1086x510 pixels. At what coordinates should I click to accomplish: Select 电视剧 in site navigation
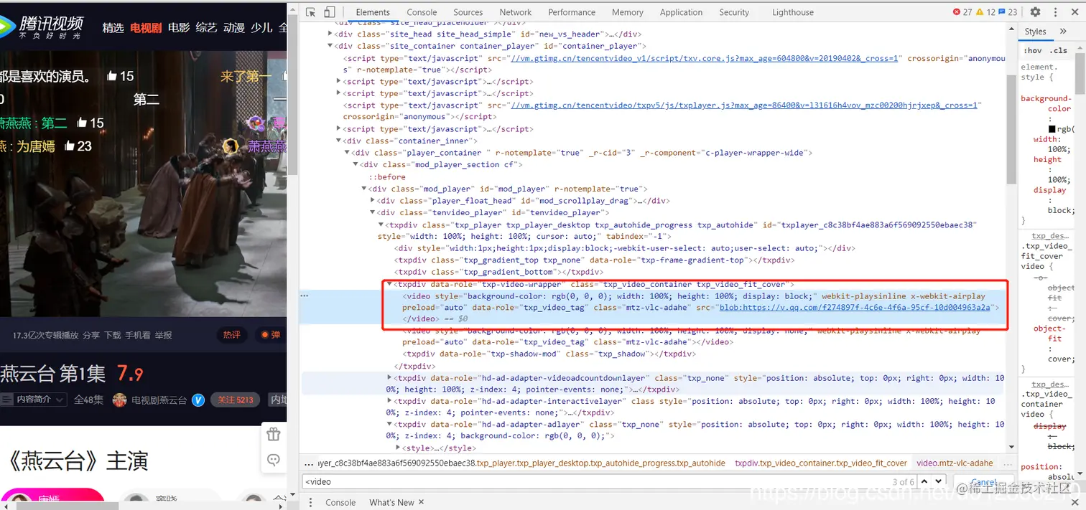pyautogui.click(x=146, y=27)
